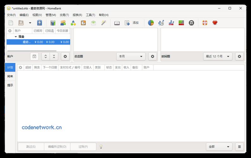This screenshot has width=251, height=158.
Task: Open the 编辑(E) menu
Action: click(x=24, y=15)
